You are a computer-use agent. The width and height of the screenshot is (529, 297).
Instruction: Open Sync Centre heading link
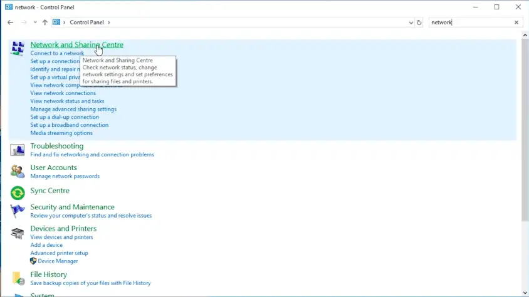(50, 191)
